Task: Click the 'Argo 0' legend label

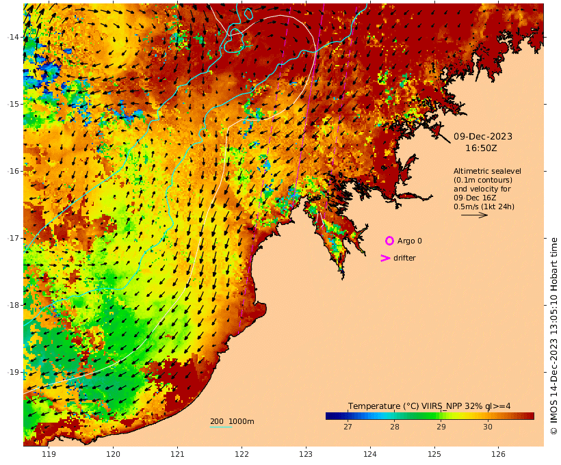Action: pyautogui.click(x=409, y=241)
